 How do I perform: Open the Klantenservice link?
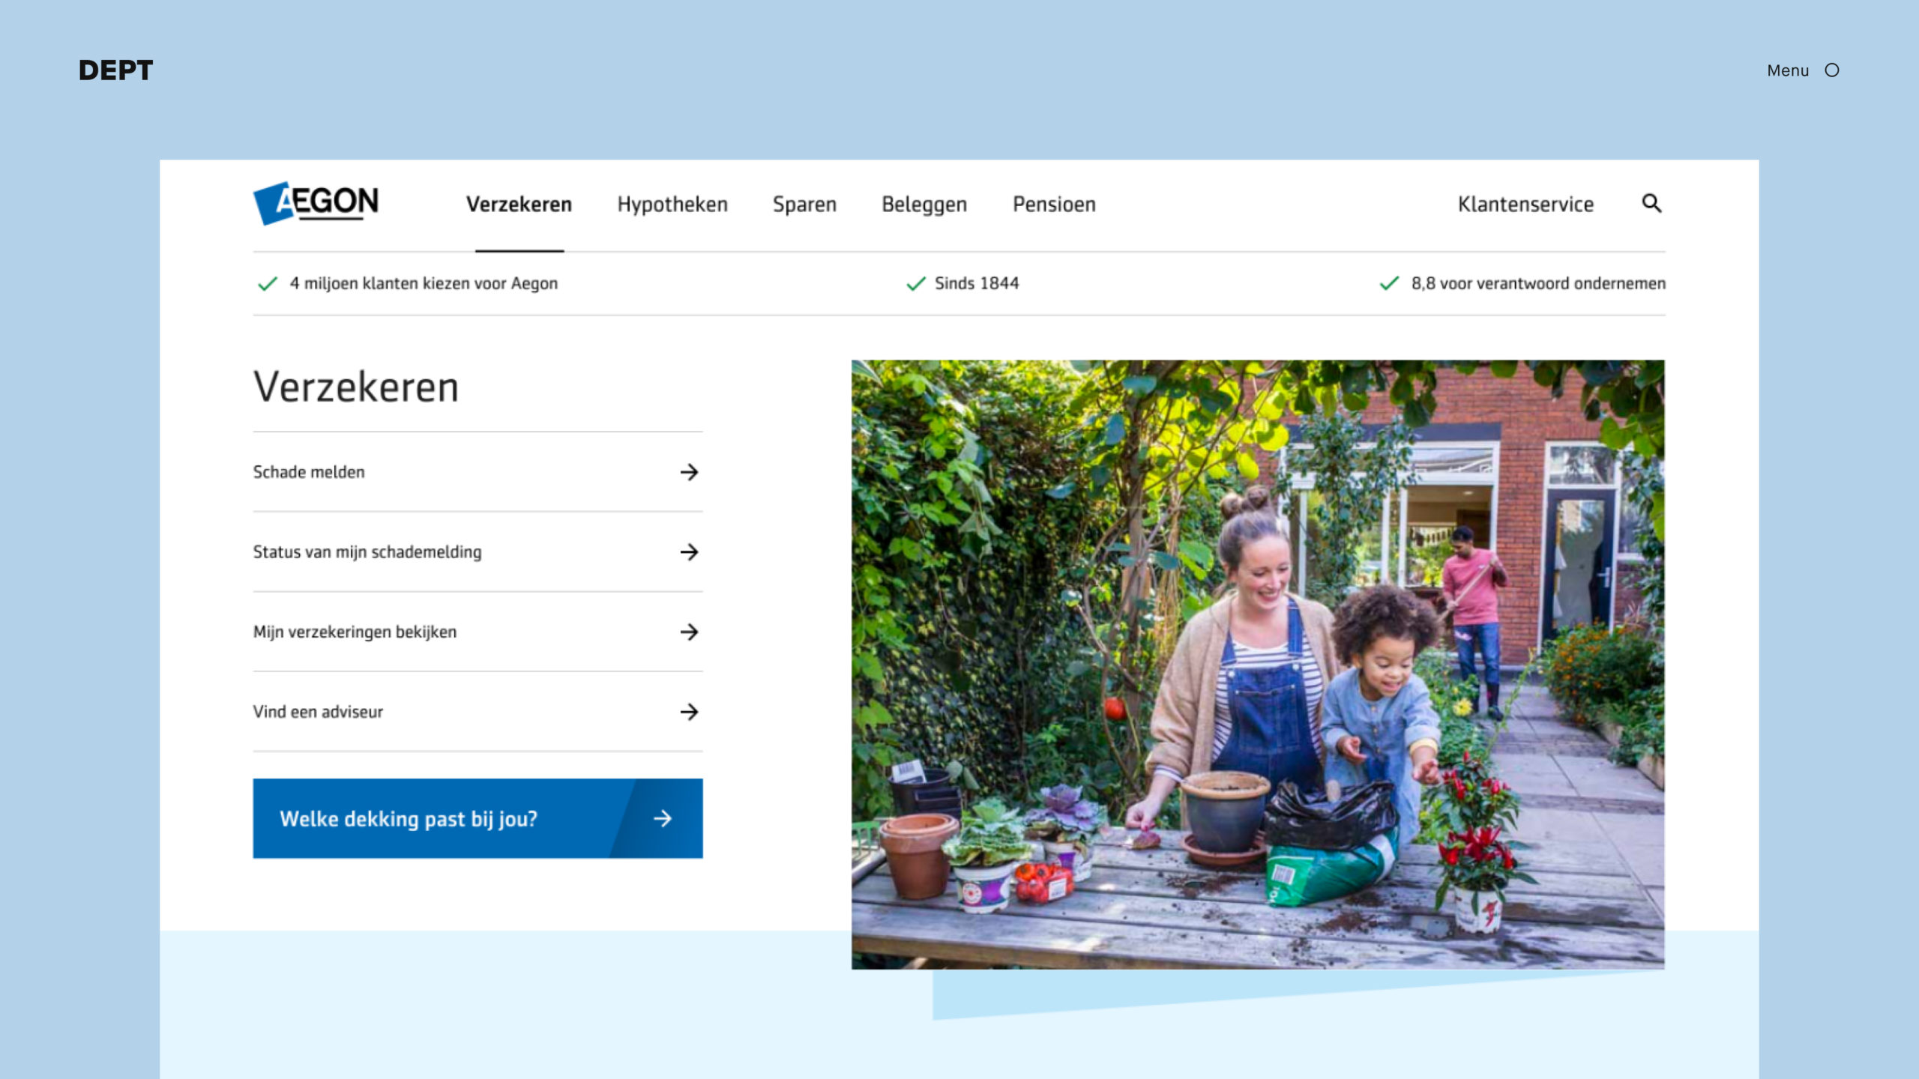[x=1525, y=205]
